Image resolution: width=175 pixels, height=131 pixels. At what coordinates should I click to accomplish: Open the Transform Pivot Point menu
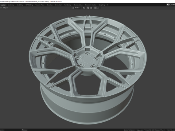point(84,8)
